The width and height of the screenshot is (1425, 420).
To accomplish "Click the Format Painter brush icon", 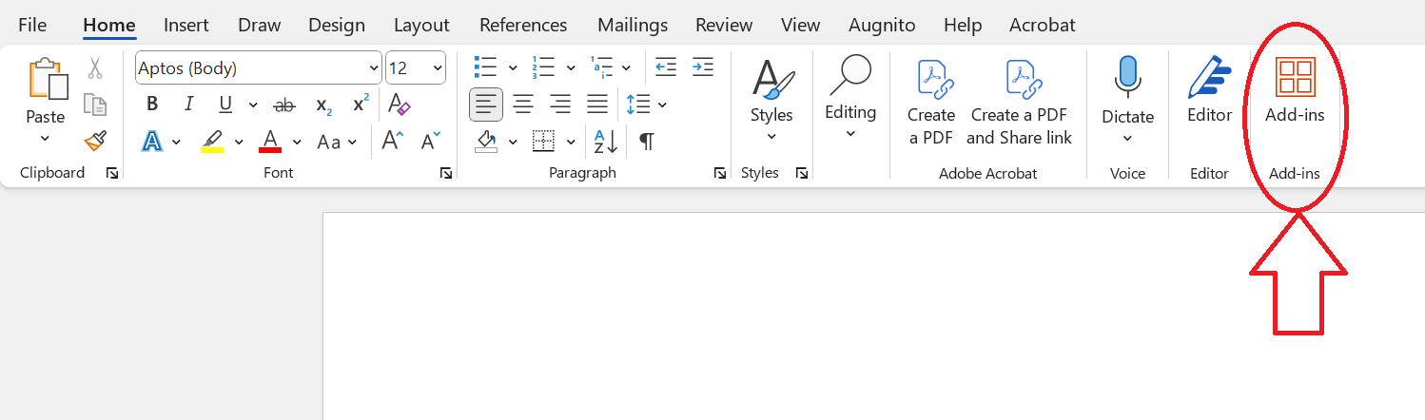I will click(x=95, y=142).
